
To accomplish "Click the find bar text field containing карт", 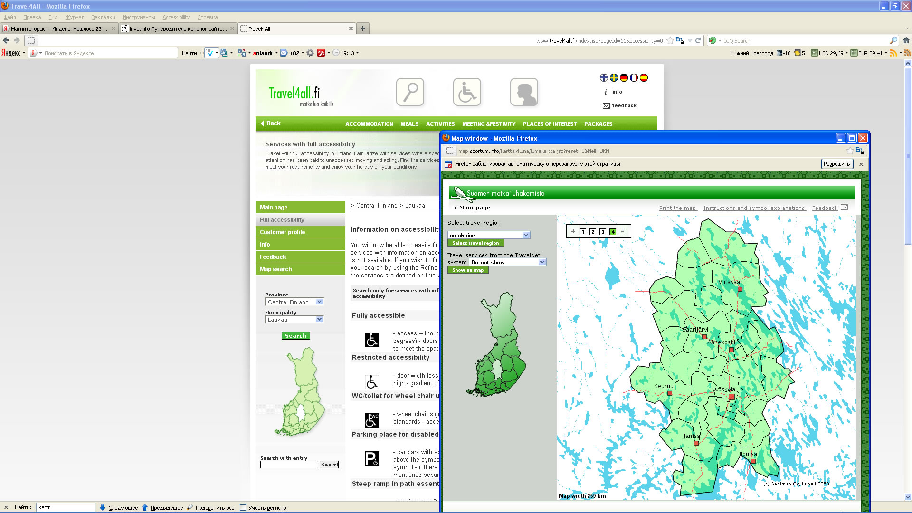I will 66,507.
